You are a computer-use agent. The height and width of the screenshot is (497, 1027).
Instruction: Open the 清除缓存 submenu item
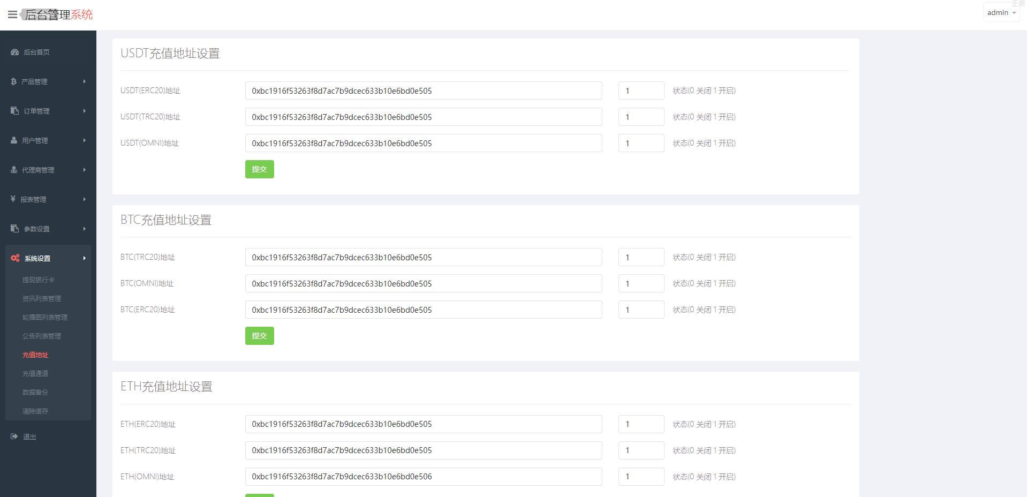coord(35,411)
